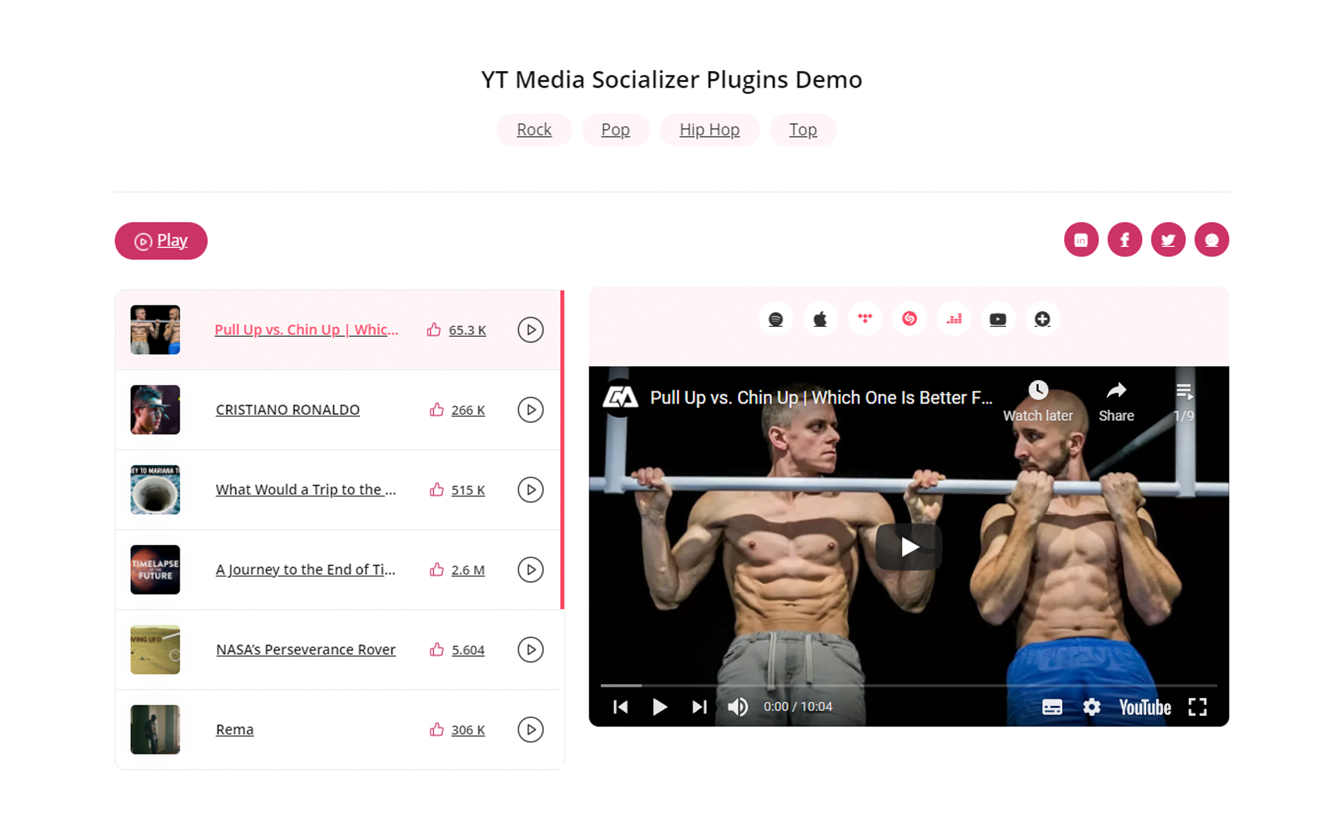Click the Rema video thumbnail
1344x835 pixels.
(x=156, y=729)
